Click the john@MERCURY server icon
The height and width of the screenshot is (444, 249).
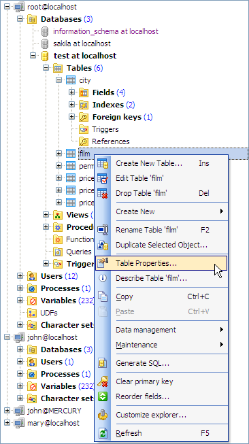pos(19,411)
